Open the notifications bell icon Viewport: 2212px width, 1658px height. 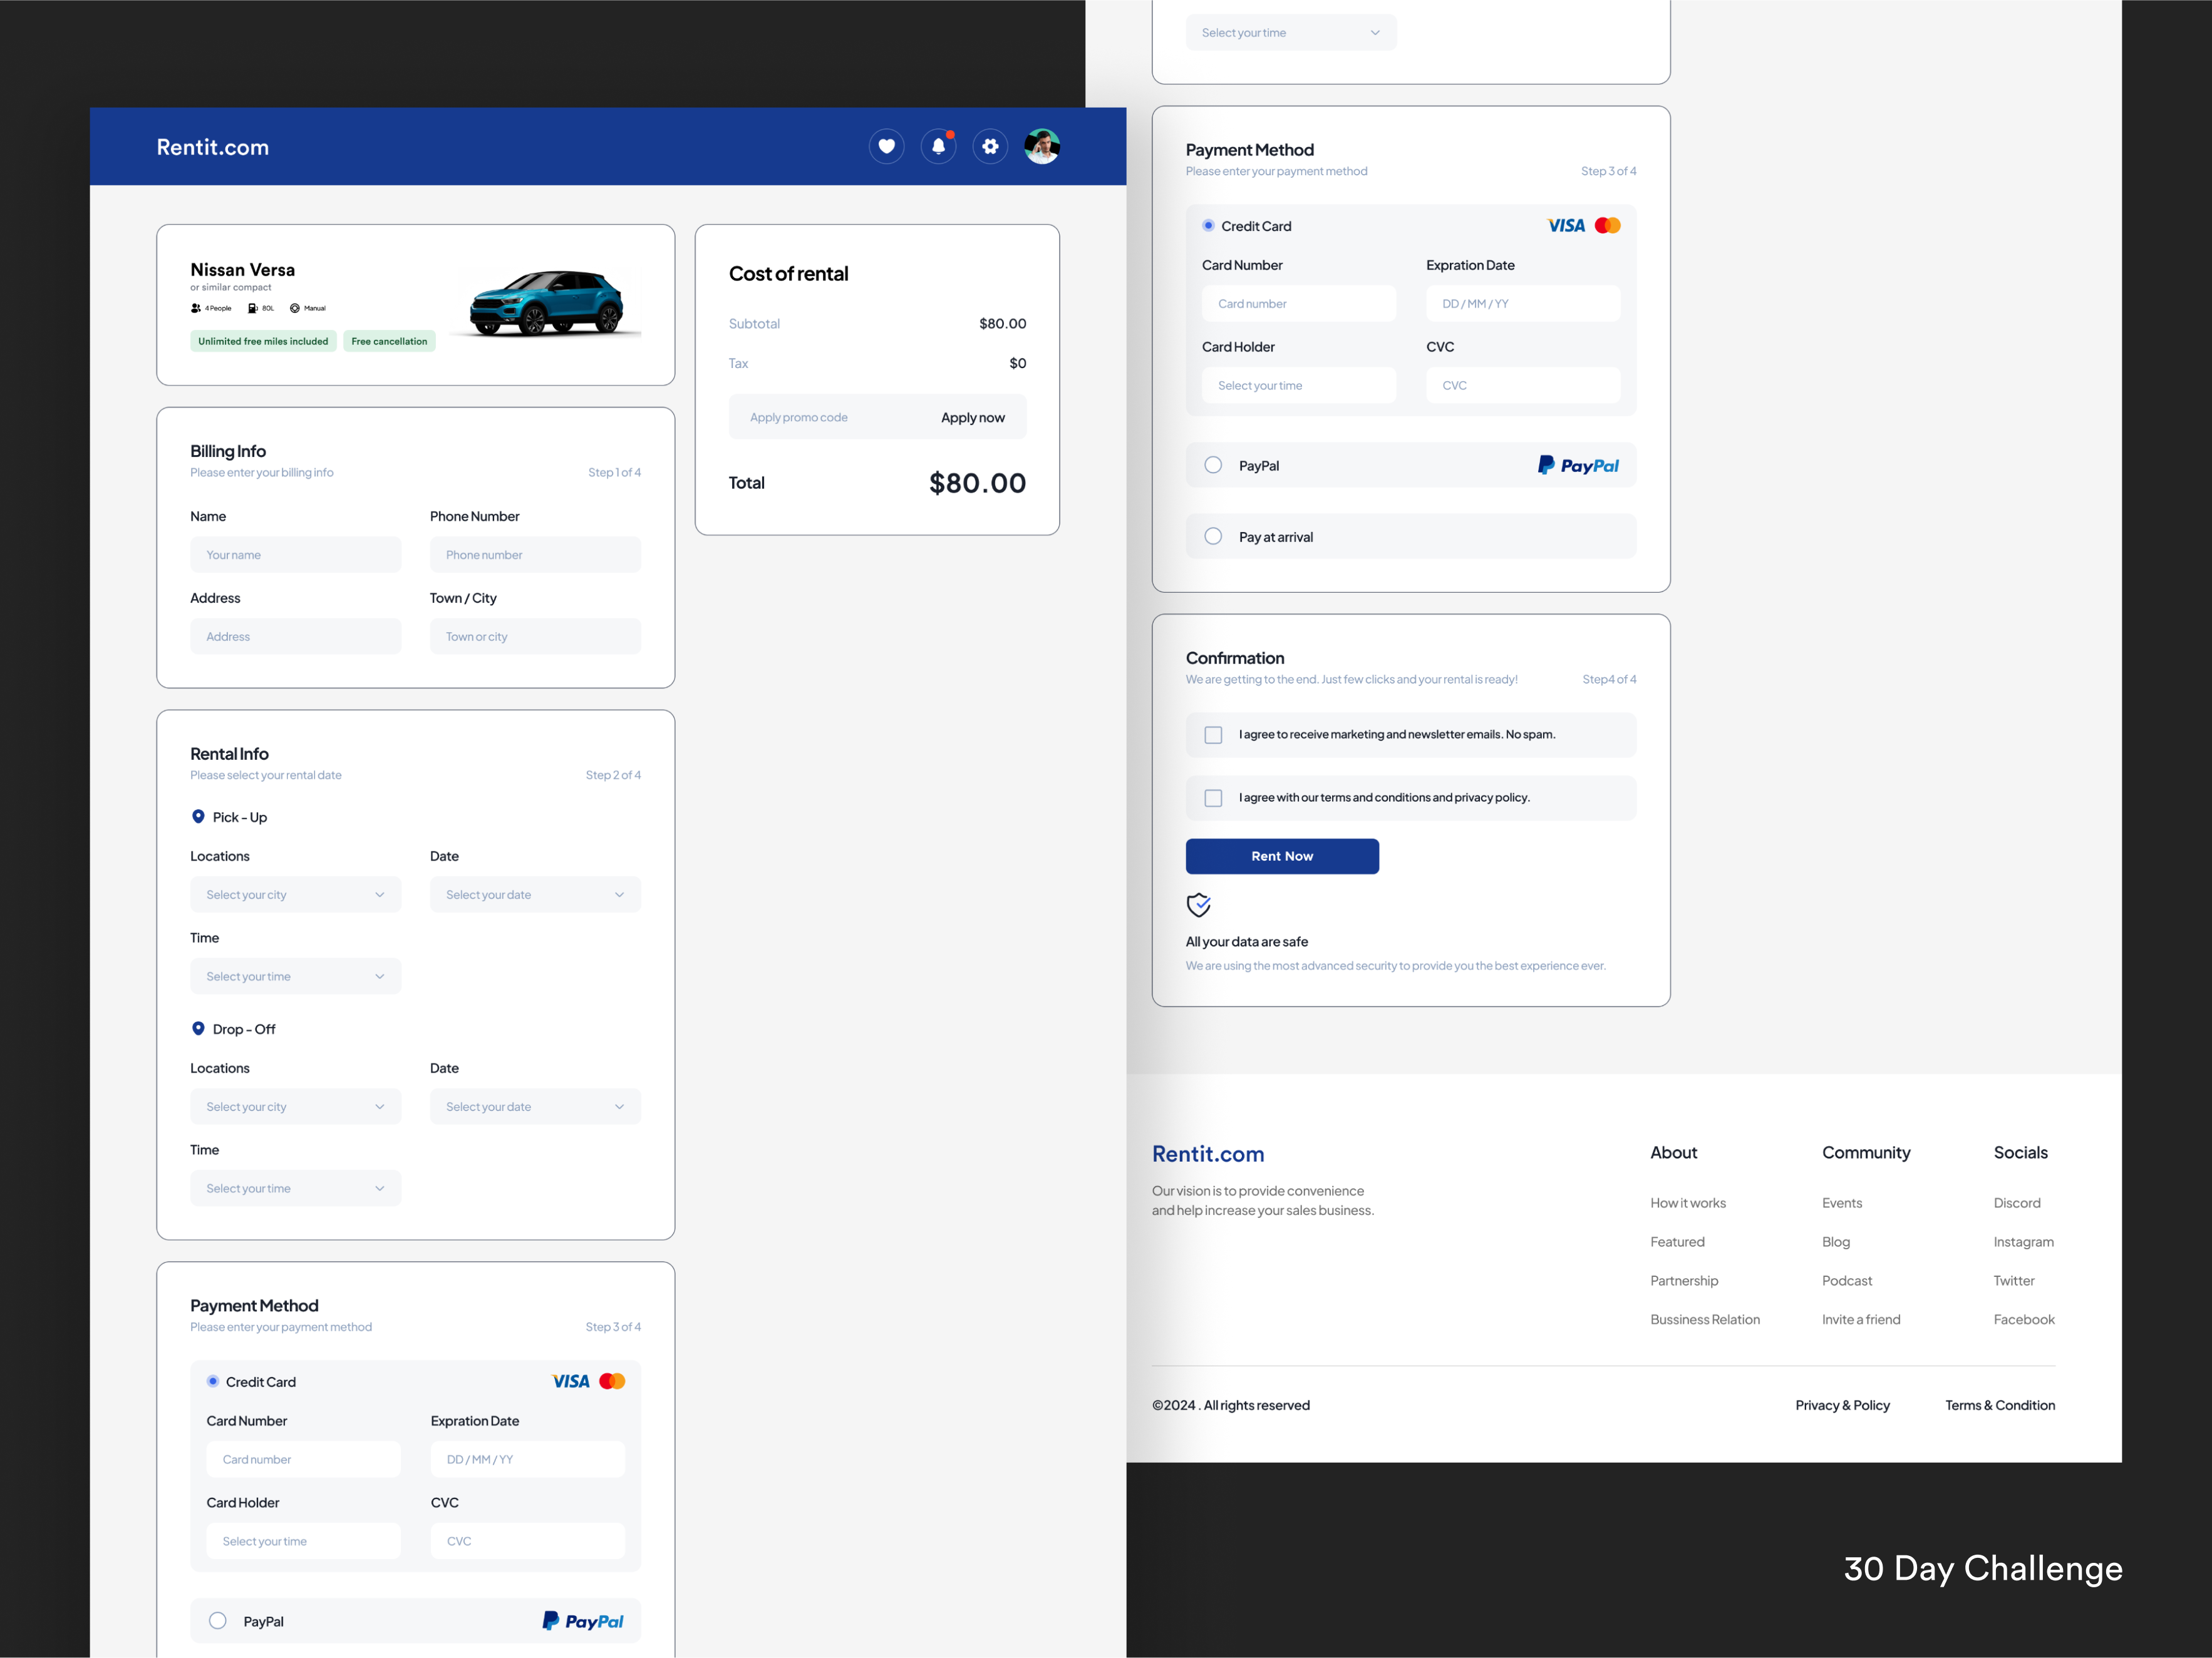[x=938, y=146]
